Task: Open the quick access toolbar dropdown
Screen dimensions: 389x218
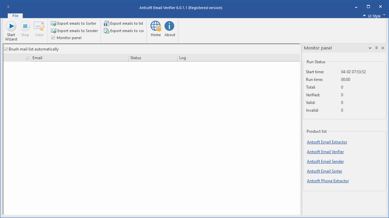Action: pos(8,7)
